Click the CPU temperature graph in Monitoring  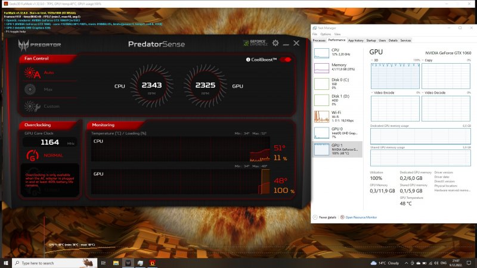[x=181, y=149]
